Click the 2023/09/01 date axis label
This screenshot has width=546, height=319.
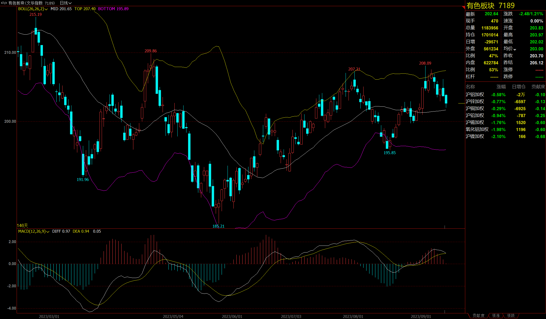coord(421,317)
